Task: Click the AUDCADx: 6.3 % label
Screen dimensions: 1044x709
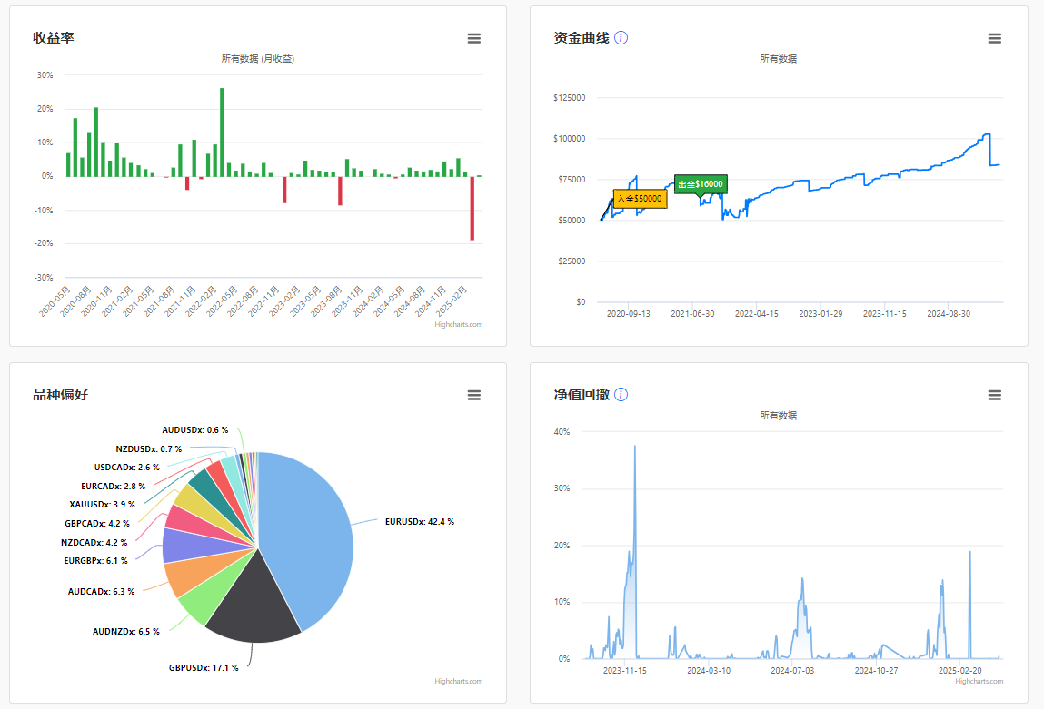Action: pyautogui.click(x=101, y=592)
